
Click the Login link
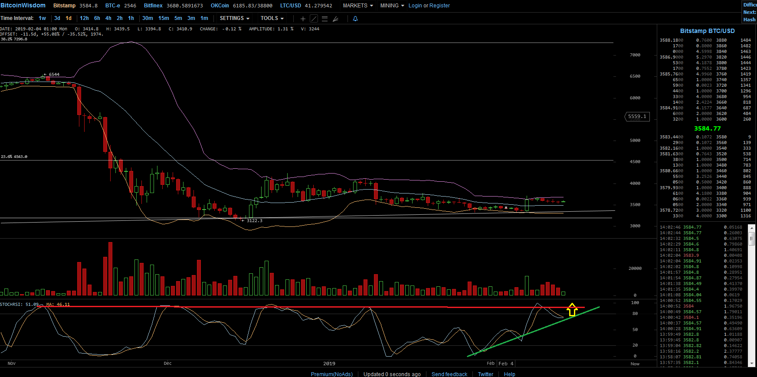[x=415, y=6]
